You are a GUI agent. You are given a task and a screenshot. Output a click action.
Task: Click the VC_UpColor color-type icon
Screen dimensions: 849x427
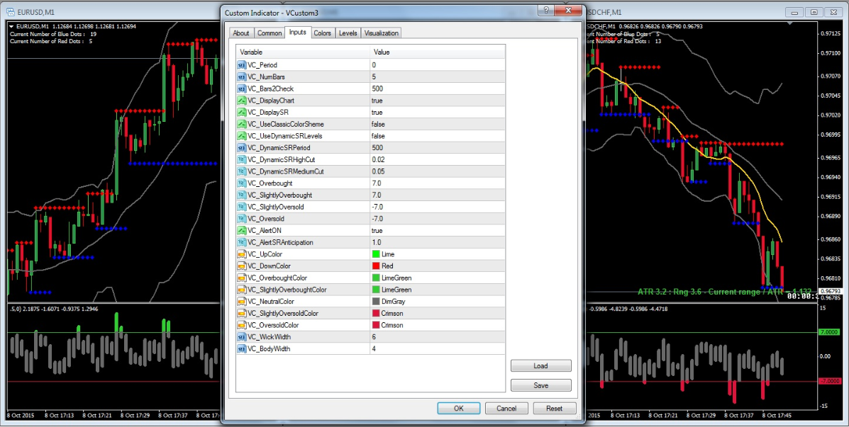pyautogui.click(x=241, y=254)
